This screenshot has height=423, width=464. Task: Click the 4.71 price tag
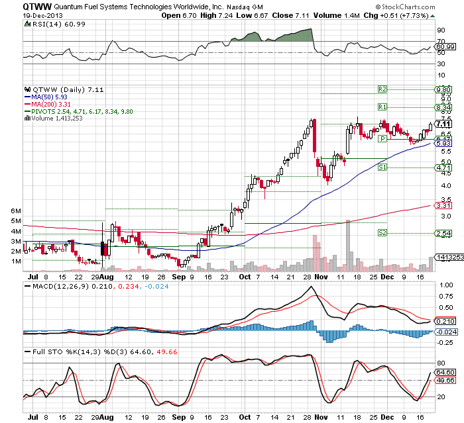pos(443,168)
